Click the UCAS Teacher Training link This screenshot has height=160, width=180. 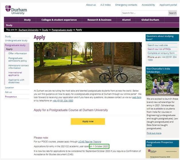click(x=90, y=141)
